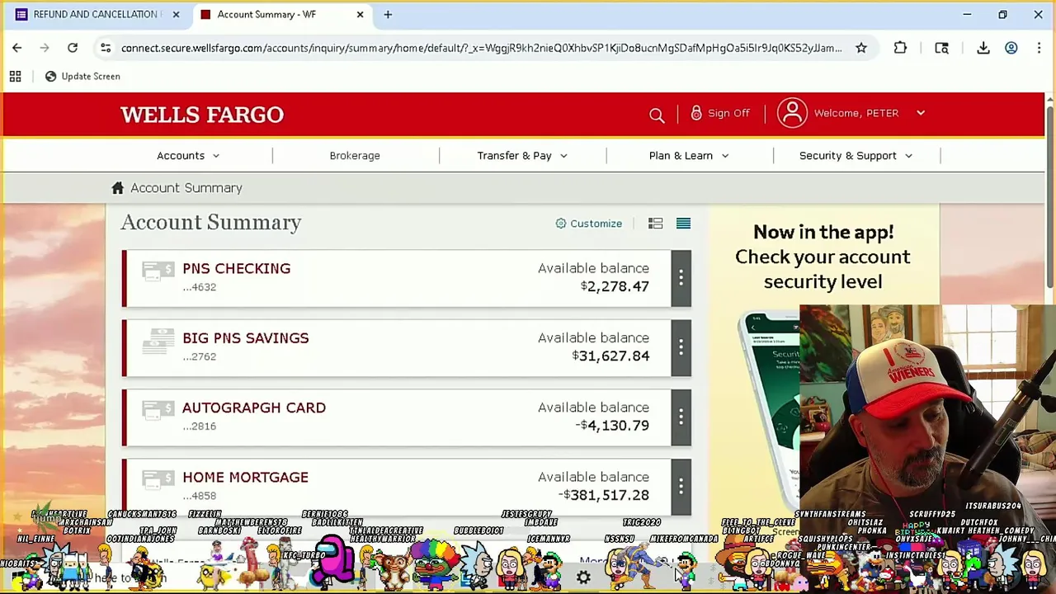The width and height of the screenshot is (1056, 594).
Task: Open three-dot menu for AUTOGRAPGH CARD
Action: pos(681,417)
